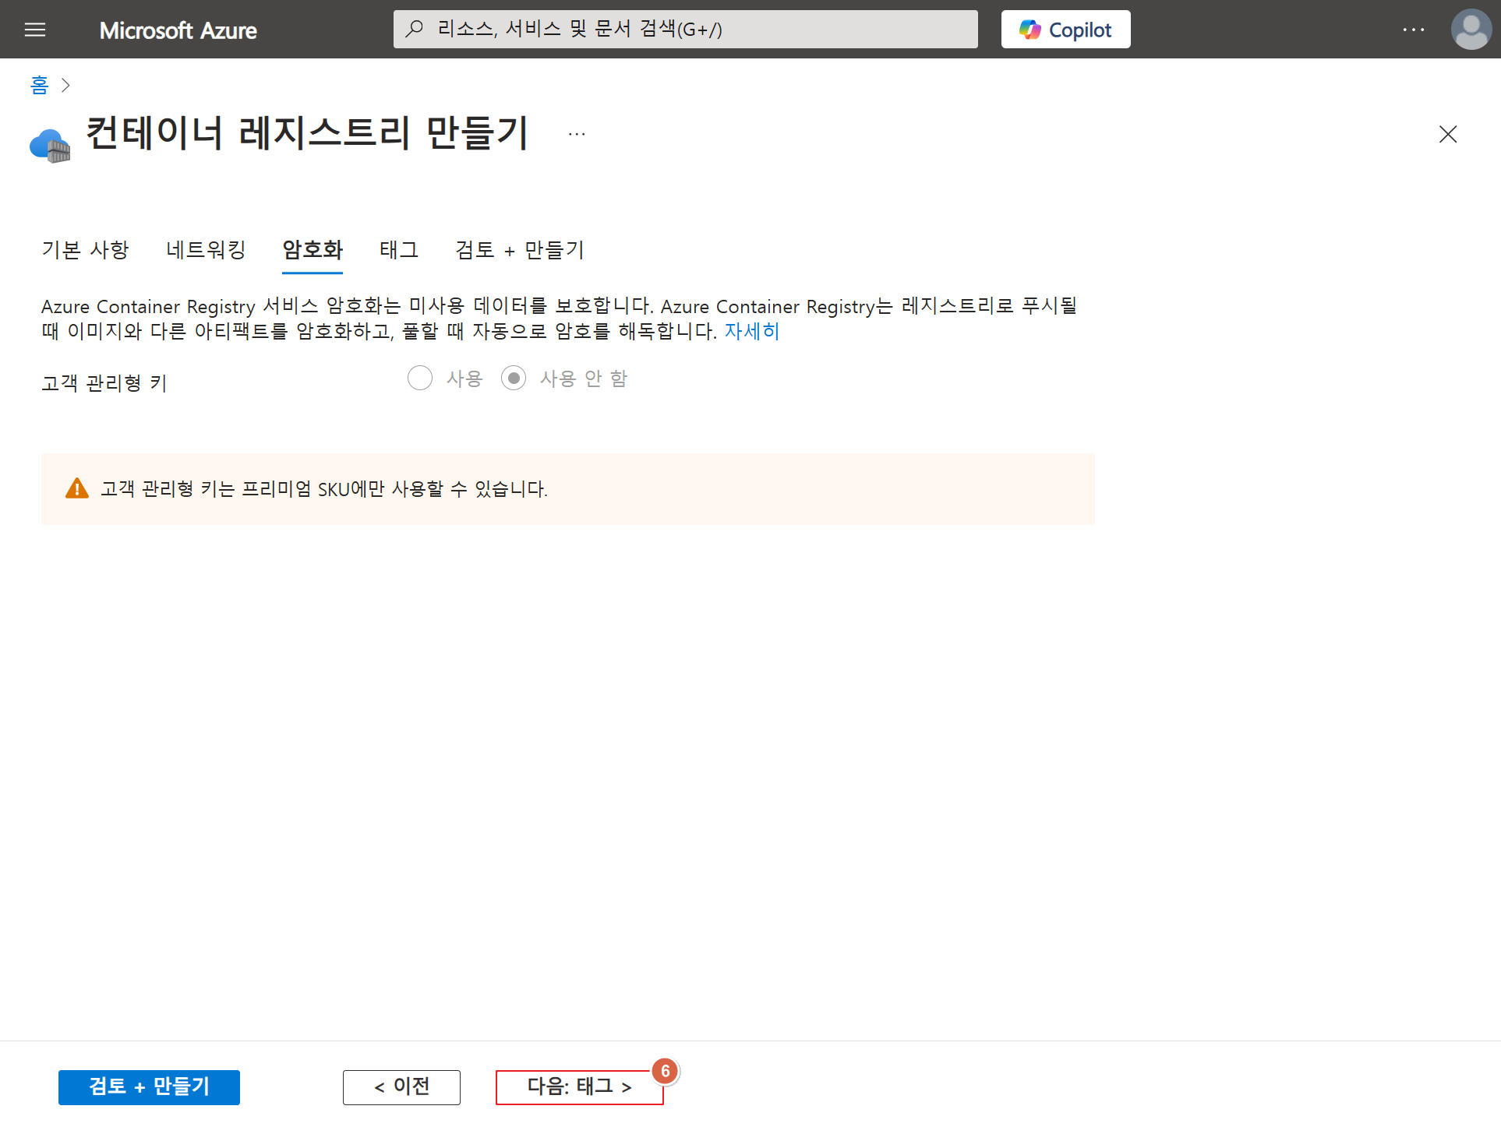Open the hamburger portal menu
This screenshot has width=1501, height=1141.
(x=35, y=30)
